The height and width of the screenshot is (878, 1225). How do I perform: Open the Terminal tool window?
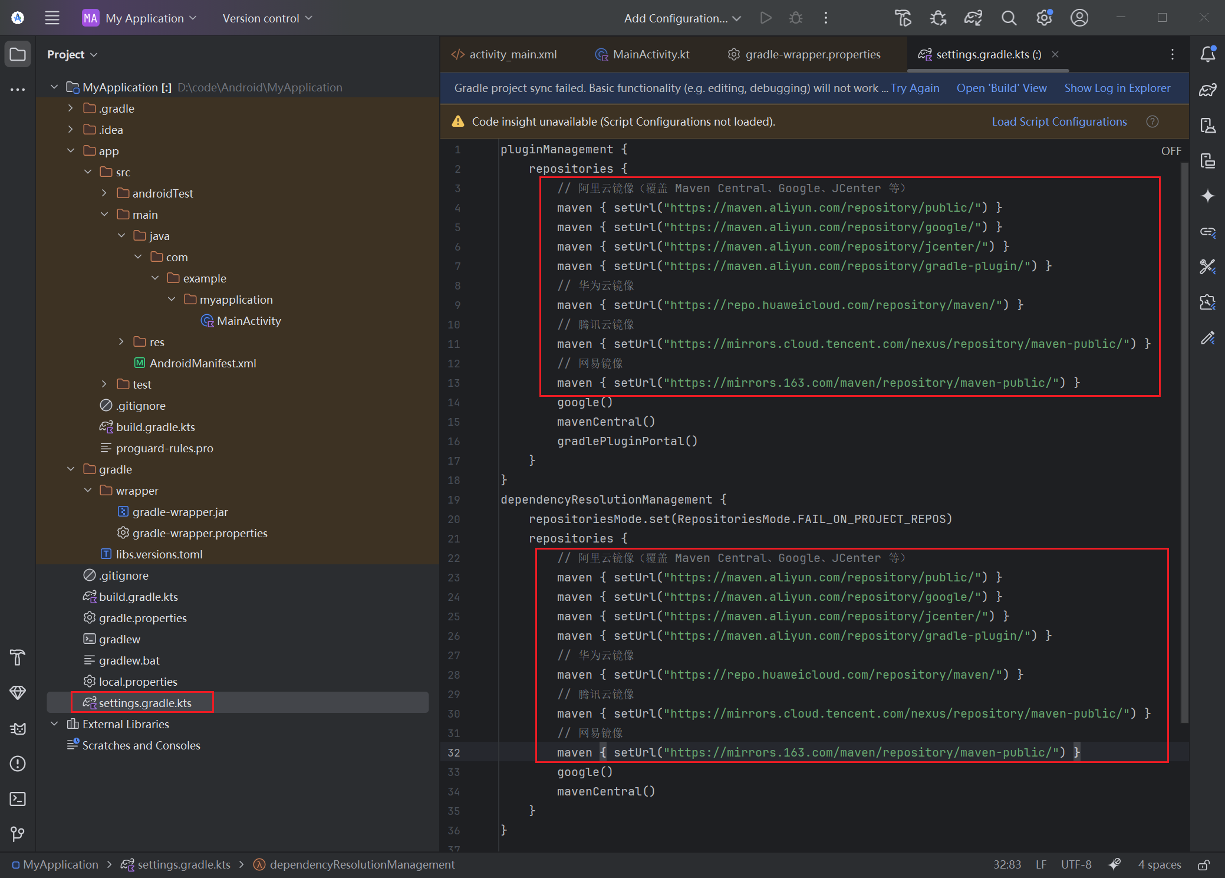point(18,799)
